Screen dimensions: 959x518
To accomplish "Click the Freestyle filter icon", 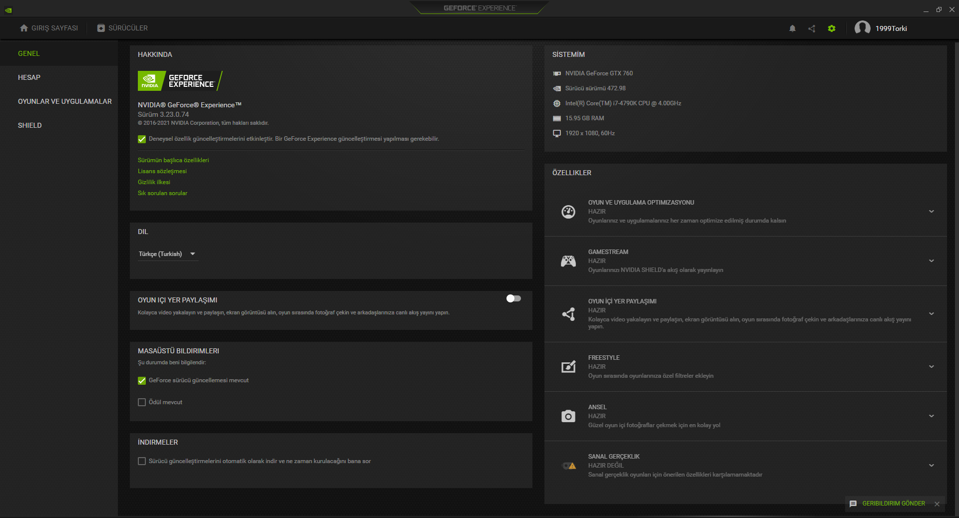I will coord(568,367).
